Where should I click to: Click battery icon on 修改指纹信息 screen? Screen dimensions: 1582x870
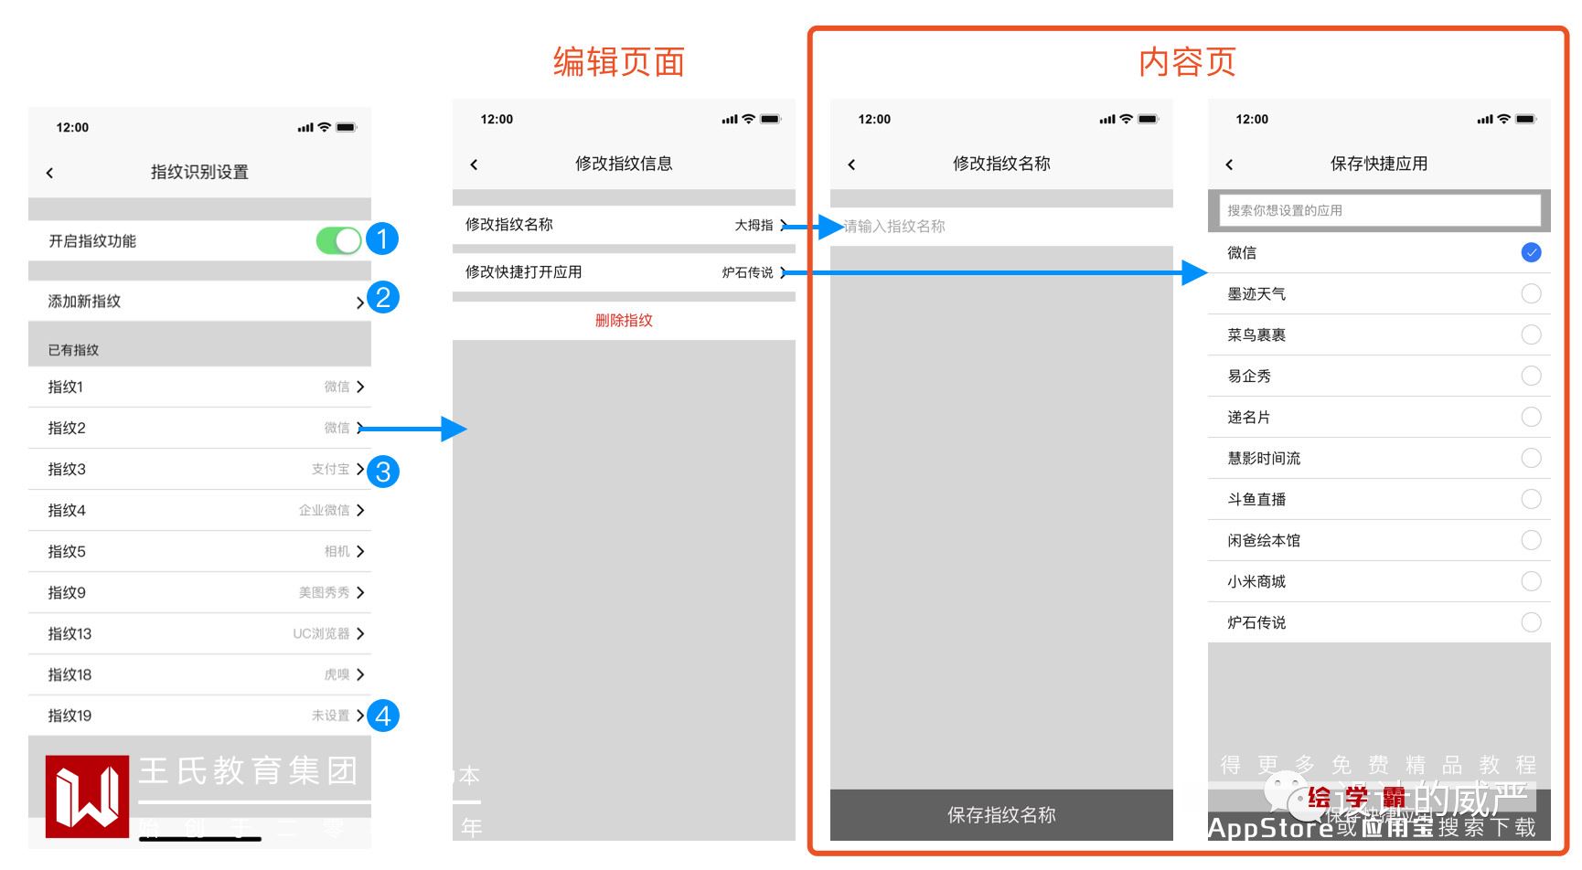click(770, 119)
